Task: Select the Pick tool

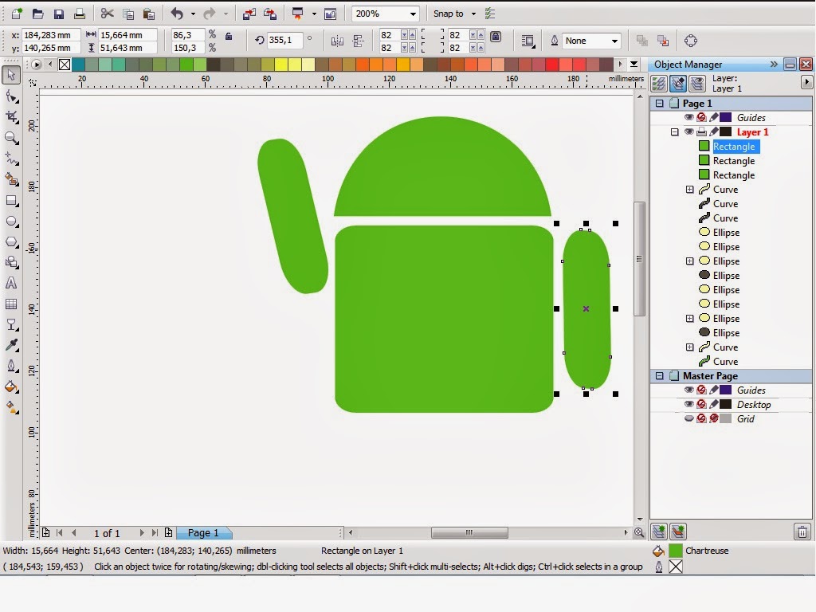Action: click(11, 74)
